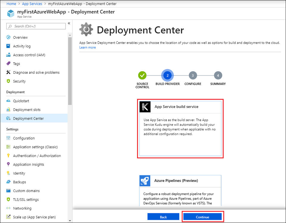Click the Overview globe icon
This screenshot has height=223, width=286.
pos(8,37)
